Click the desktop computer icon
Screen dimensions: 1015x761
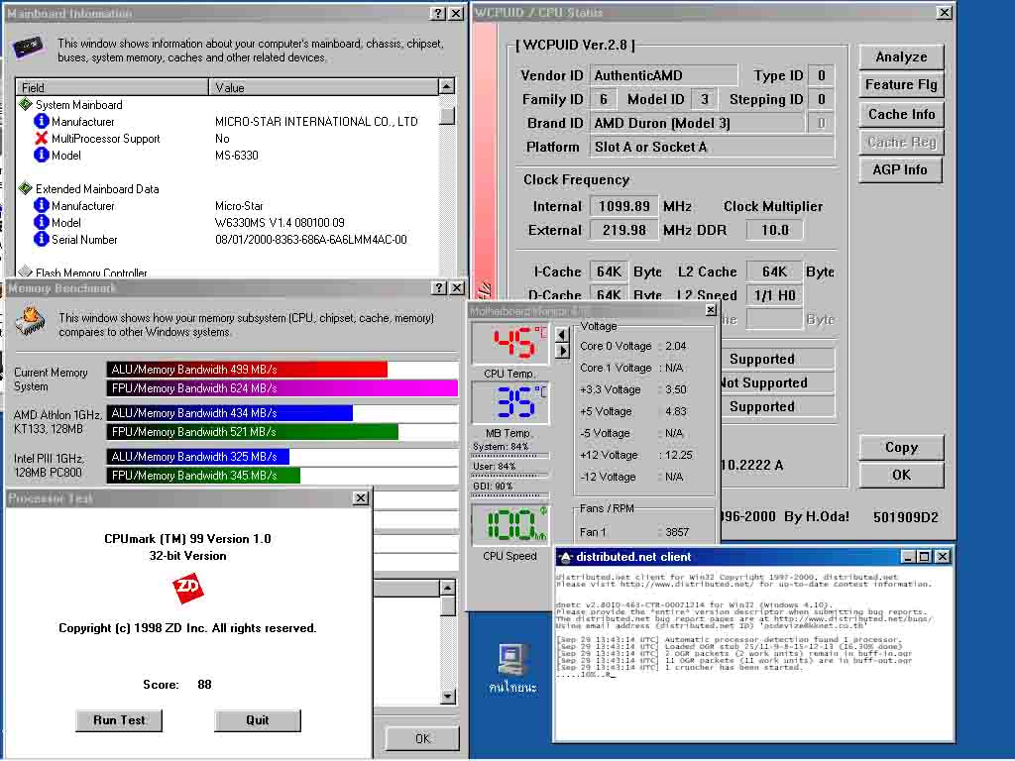pyautogui.click(x=512, y=660)
